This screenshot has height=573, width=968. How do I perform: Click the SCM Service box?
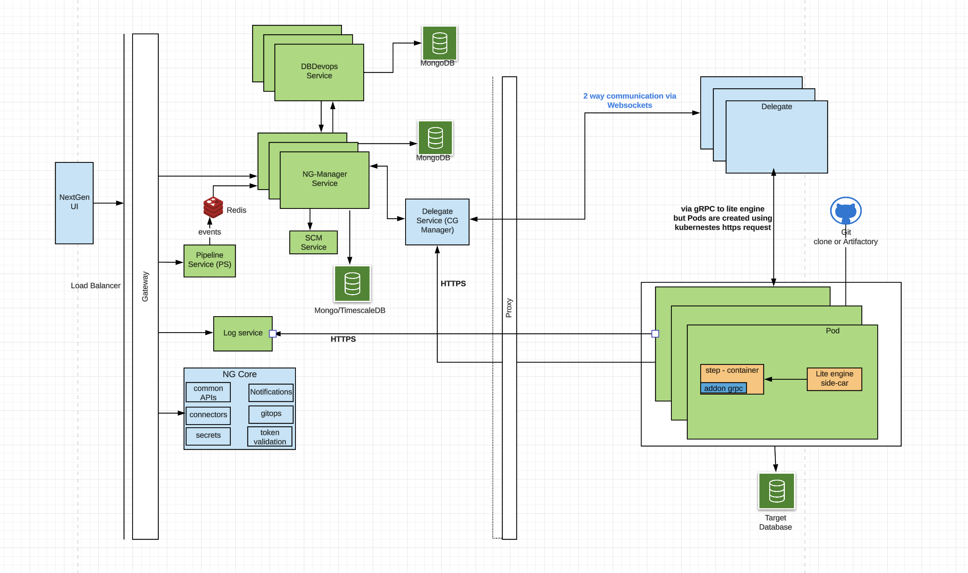[x=313, y=242]
